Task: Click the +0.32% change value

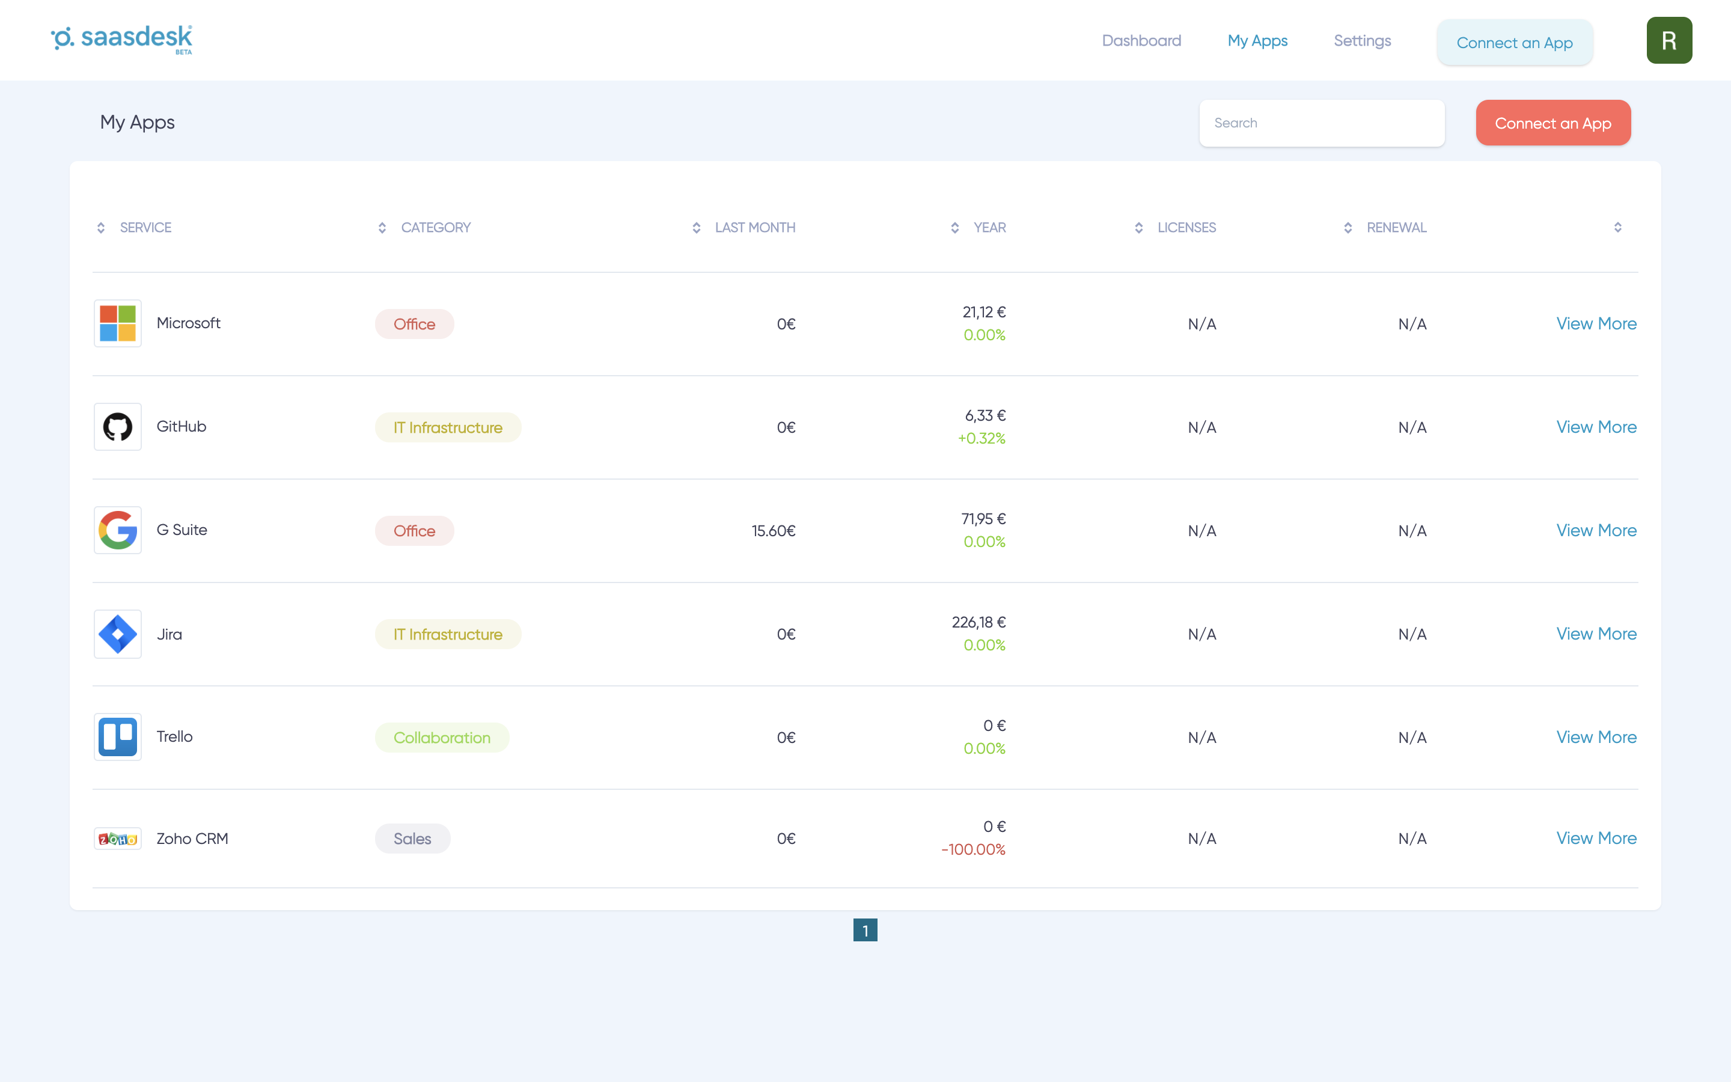Action: point(982,438)
